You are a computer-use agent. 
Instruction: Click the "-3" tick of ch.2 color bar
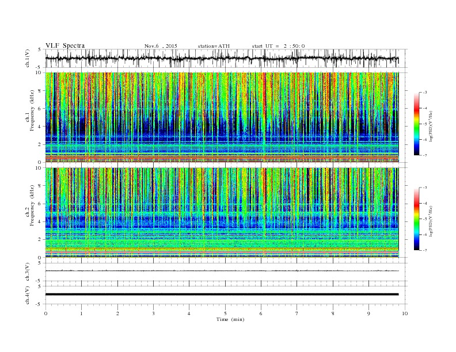[425, 188]
